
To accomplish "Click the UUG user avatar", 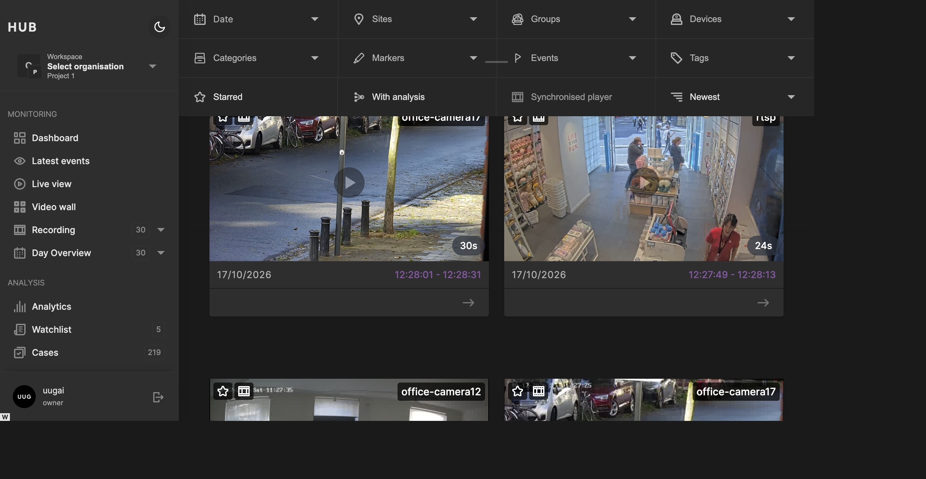I will 24,397.
